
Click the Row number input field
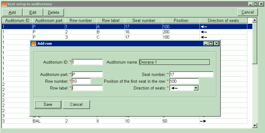point(81,81)
